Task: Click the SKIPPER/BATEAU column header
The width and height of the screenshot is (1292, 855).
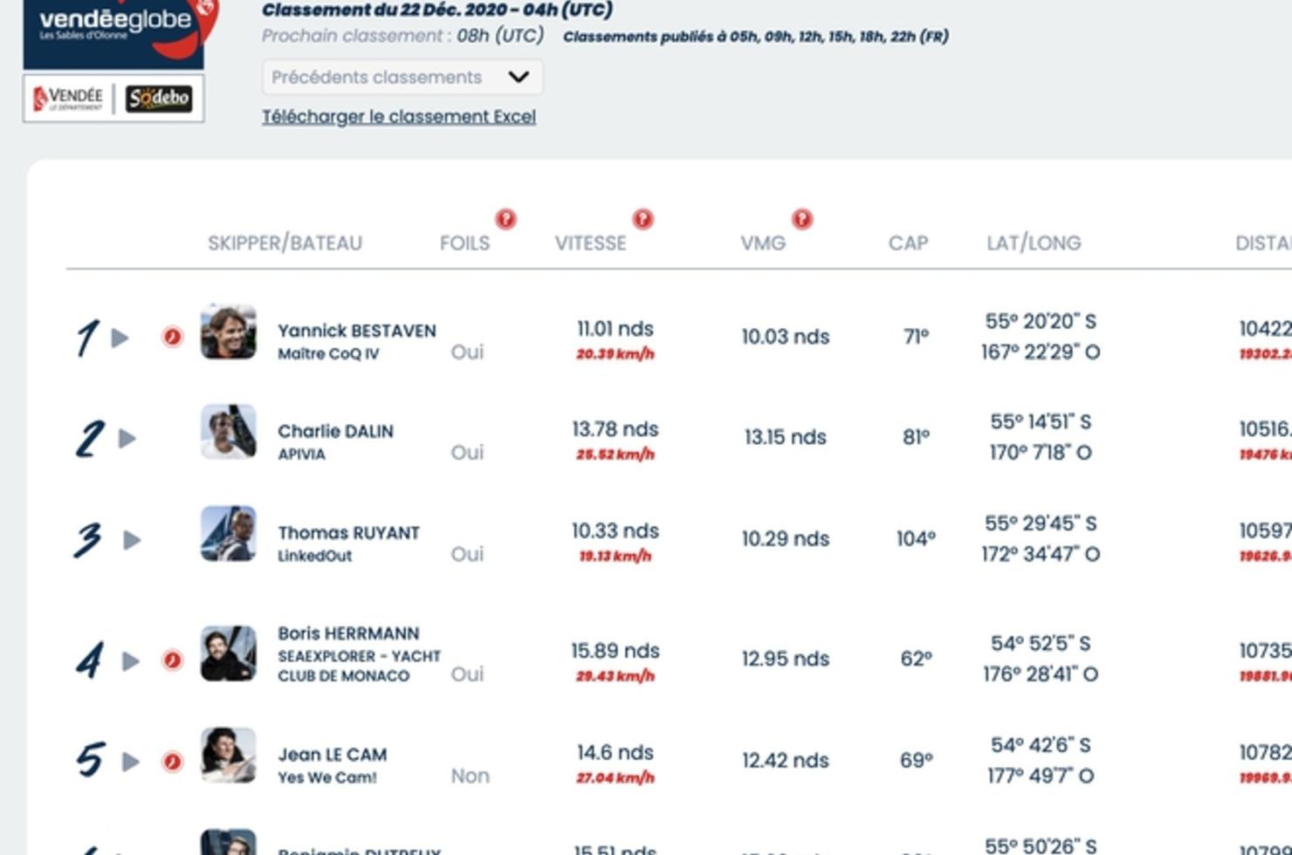Action: [x=285, y=243]
